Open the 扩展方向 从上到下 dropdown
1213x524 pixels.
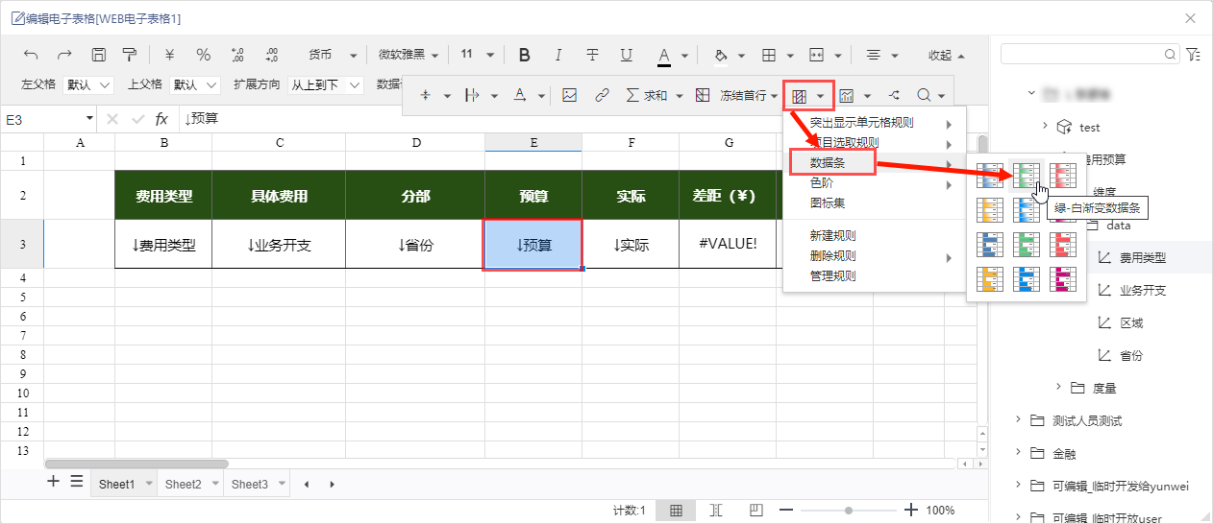pyautogui.click(x=326, y=84)
